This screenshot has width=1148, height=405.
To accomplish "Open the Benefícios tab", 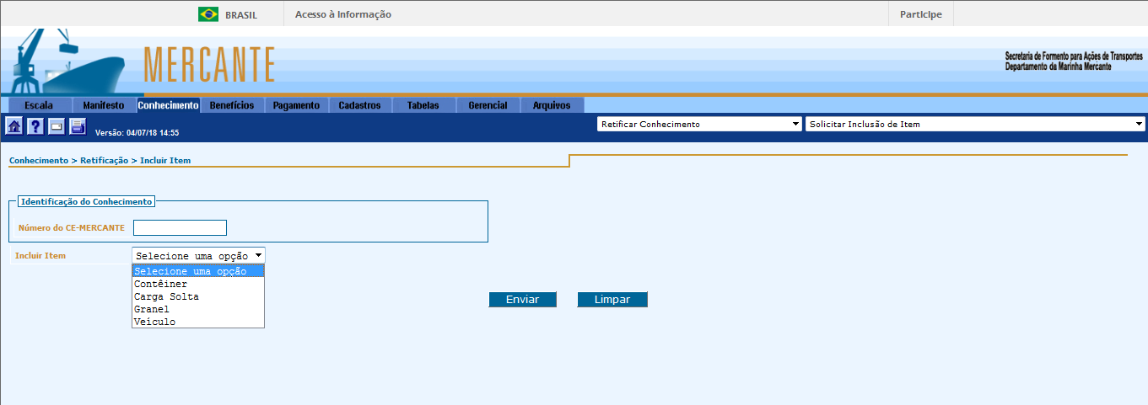I will click(x=232, y=106).
